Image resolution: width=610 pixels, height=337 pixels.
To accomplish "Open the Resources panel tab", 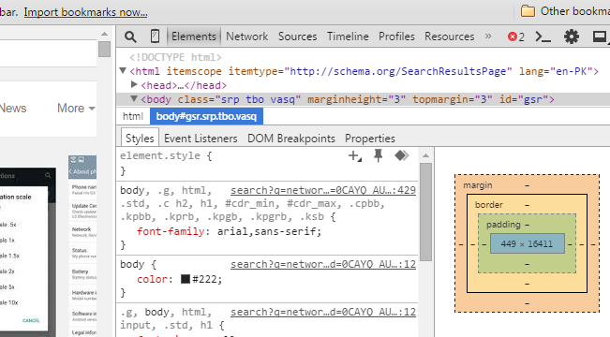I will pyautogui.click(x=450, y=37).
